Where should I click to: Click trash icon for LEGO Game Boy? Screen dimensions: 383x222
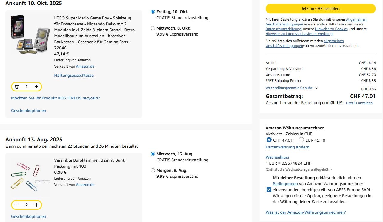point(17,87)
